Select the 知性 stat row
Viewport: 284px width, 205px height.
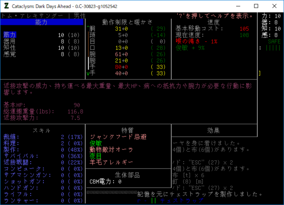point(9,48)
